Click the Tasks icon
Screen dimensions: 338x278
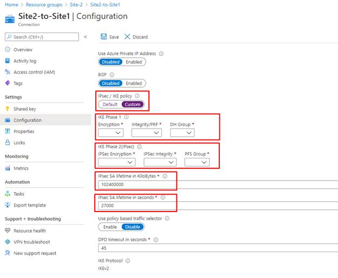pyautogui.click(x=8, y=194)
